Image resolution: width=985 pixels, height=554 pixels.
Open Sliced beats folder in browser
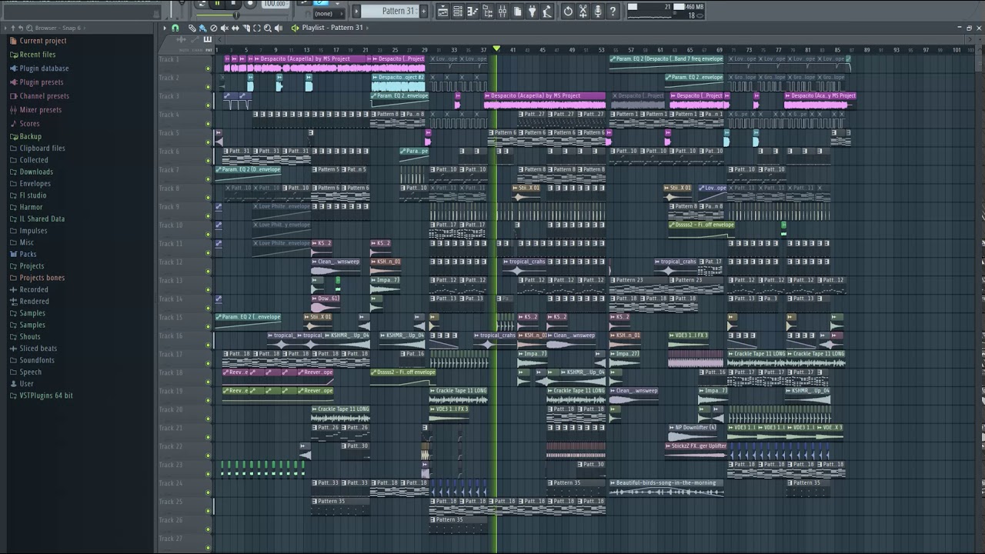point(38,349)
